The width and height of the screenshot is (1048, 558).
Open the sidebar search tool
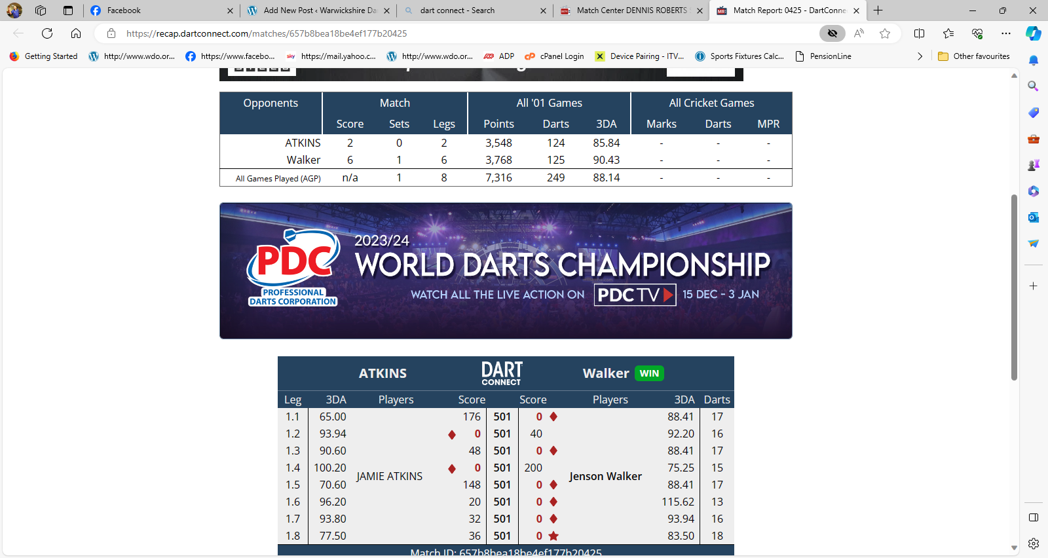click(x=1033, y=86)
